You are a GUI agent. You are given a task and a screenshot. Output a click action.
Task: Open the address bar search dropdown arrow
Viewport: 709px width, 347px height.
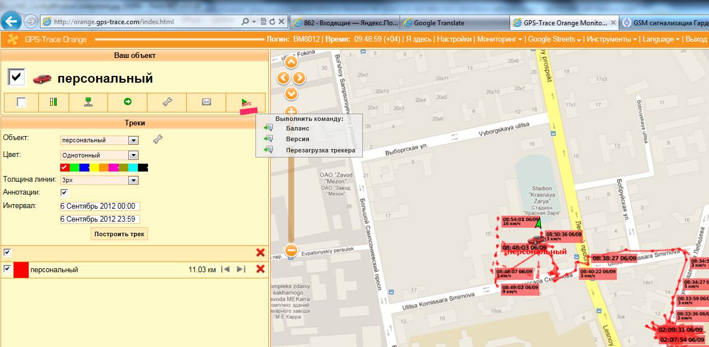coord(253,22)
